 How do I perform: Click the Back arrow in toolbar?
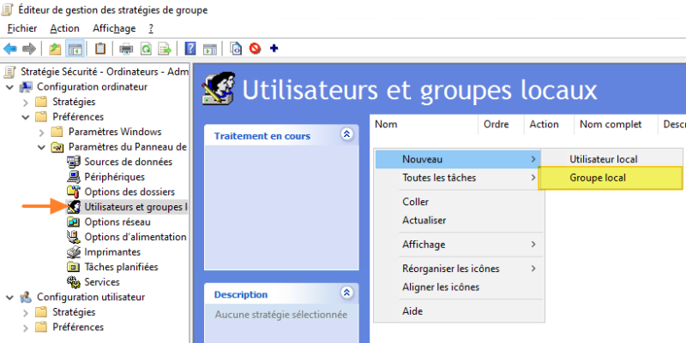(10, 49)
